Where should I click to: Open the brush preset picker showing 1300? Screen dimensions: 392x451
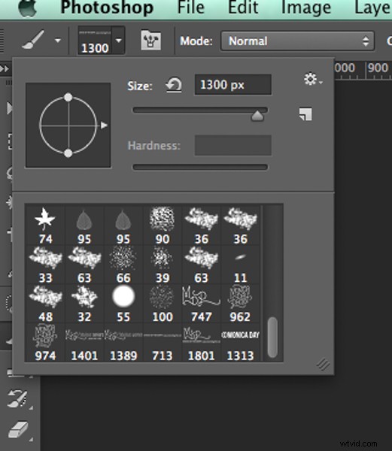(102, 41)
